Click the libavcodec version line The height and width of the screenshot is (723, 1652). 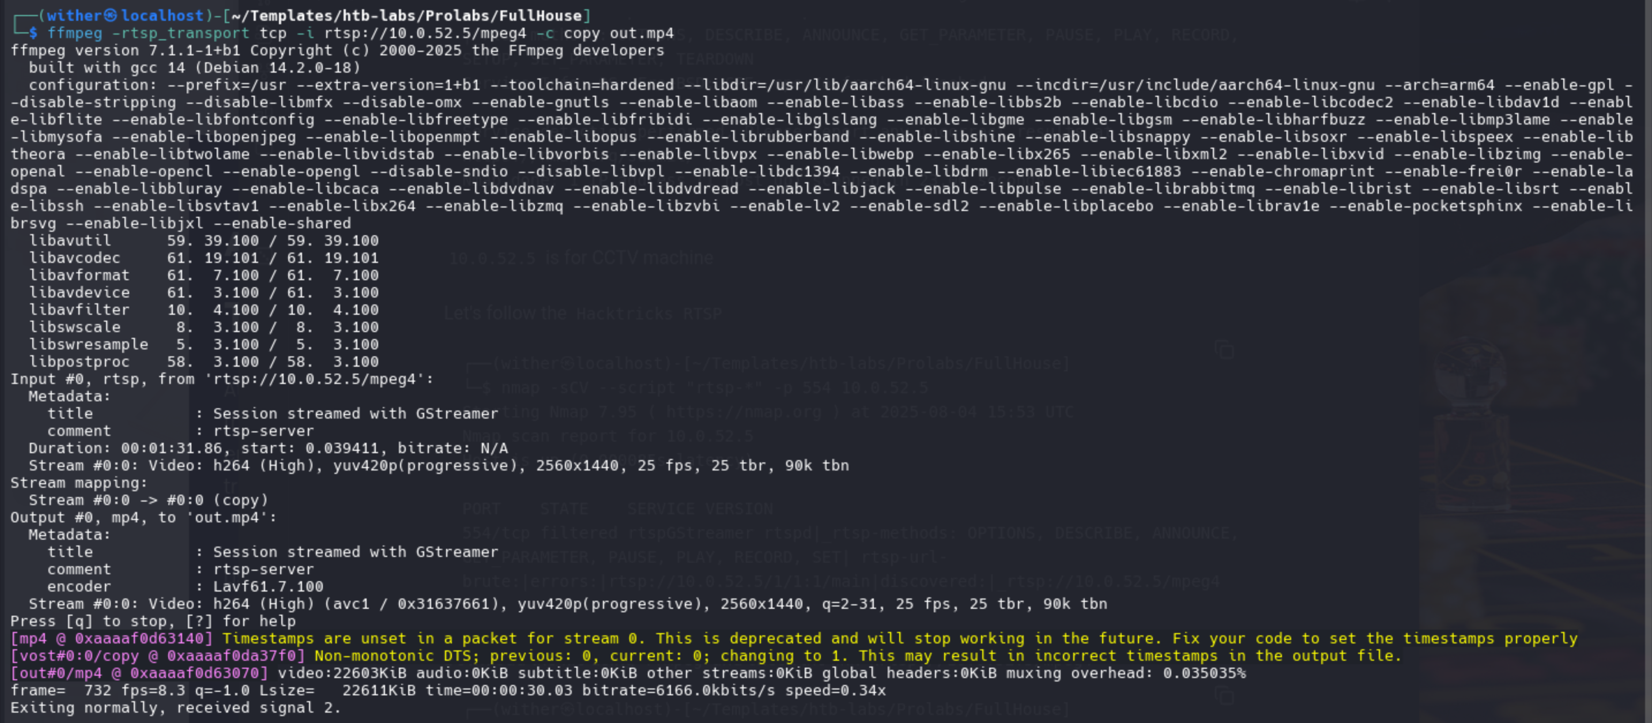(x=203, y=258)
